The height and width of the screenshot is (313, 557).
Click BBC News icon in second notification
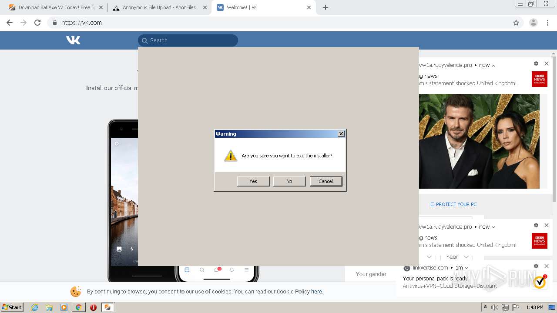point(540,241)
